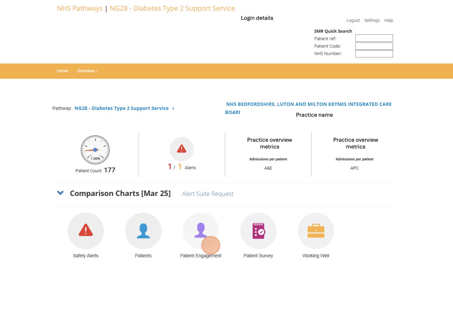The width and height of the screenshot is (453, 322).
Task: Click the Patient Survey label
Action: point(258,256)
